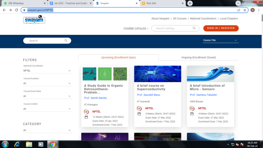Click the magnifier icon in Search Catalog box

(194, 28)
